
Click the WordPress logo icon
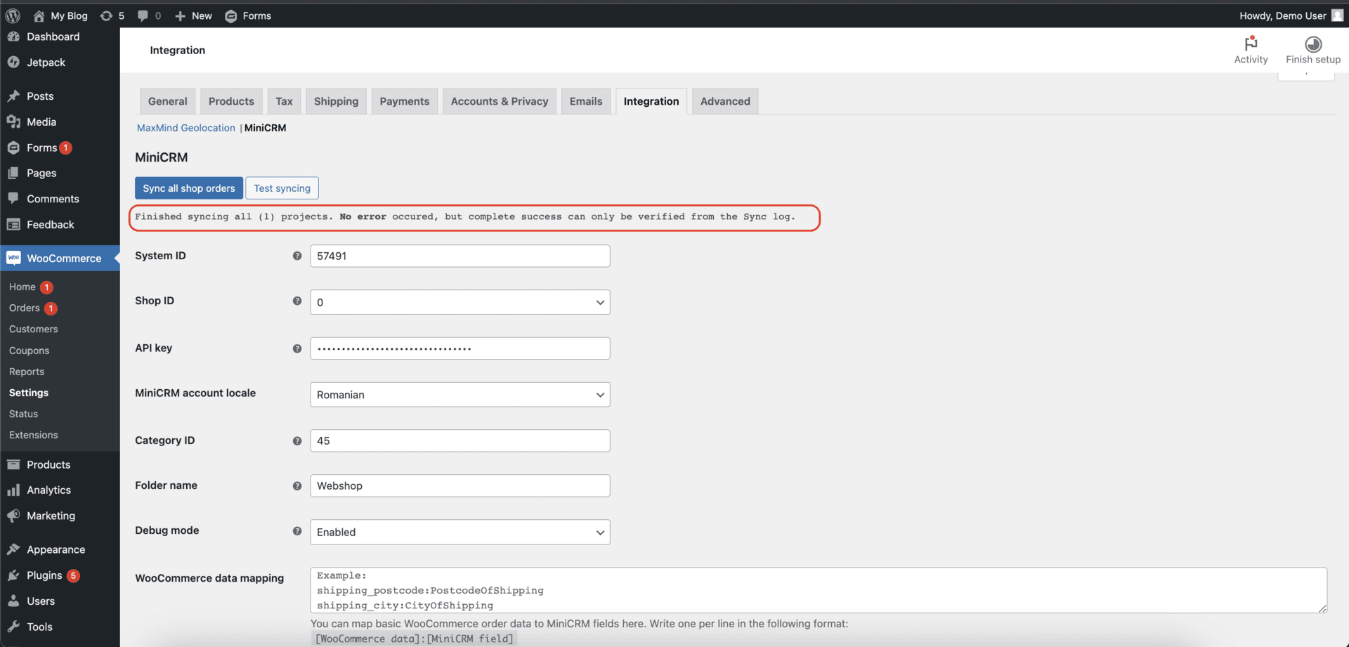tap(13, 15)
